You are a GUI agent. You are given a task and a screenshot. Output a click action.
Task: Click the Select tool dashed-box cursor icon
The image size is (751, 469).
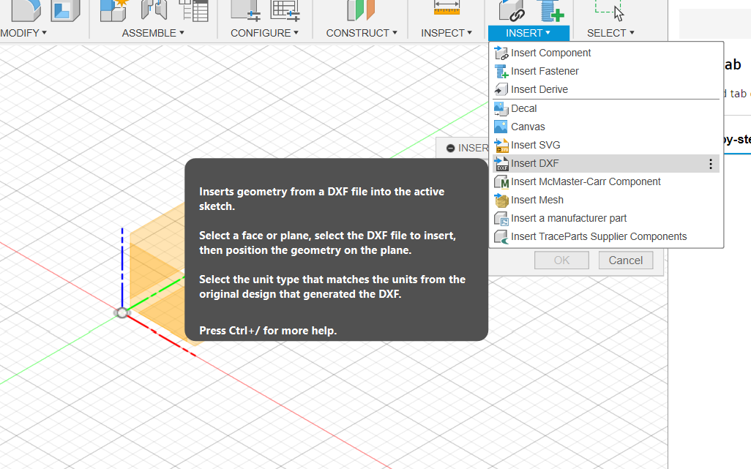(x=610, y=10)
